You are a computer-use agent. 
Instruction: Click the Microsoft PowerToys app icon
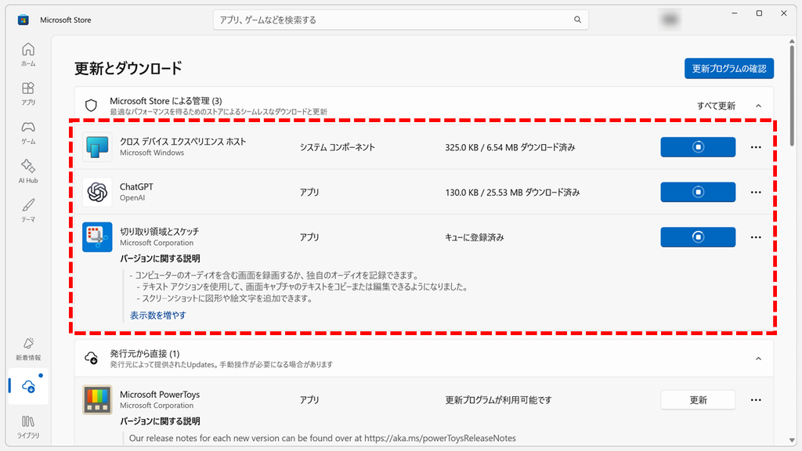click(x=97, y=399)
